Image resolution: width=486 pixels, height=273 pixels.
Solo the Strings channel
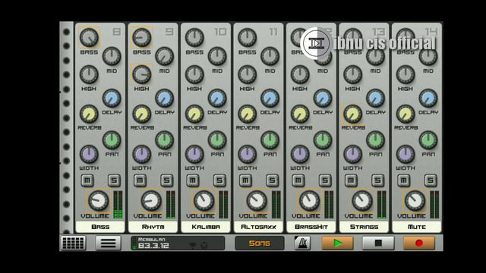(377, 180)
